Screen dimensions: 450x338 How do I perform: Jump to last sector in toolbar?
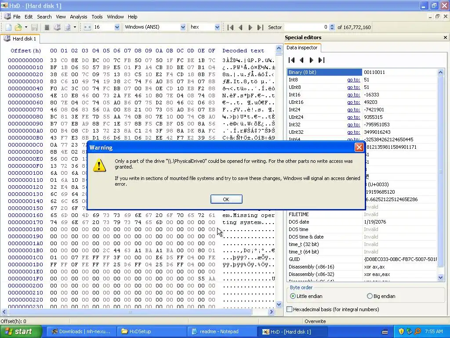click(260, 27)
